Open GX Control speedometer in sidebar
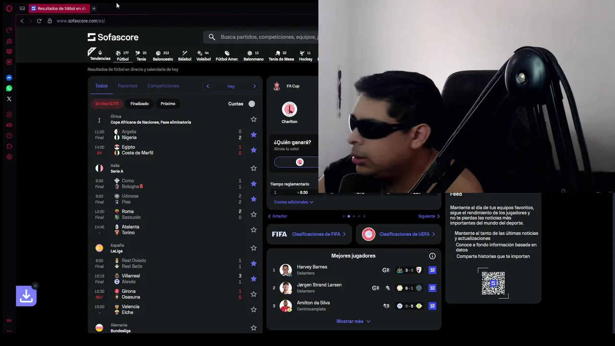 click(9, 30)
